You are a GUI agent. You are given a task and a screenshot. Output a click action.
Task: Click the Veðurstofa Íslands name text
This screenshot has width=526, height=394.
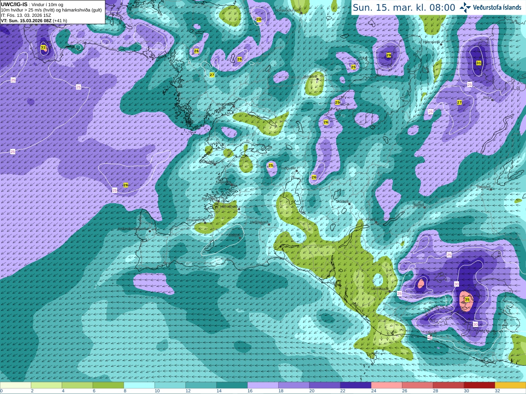tap(497, 7)
